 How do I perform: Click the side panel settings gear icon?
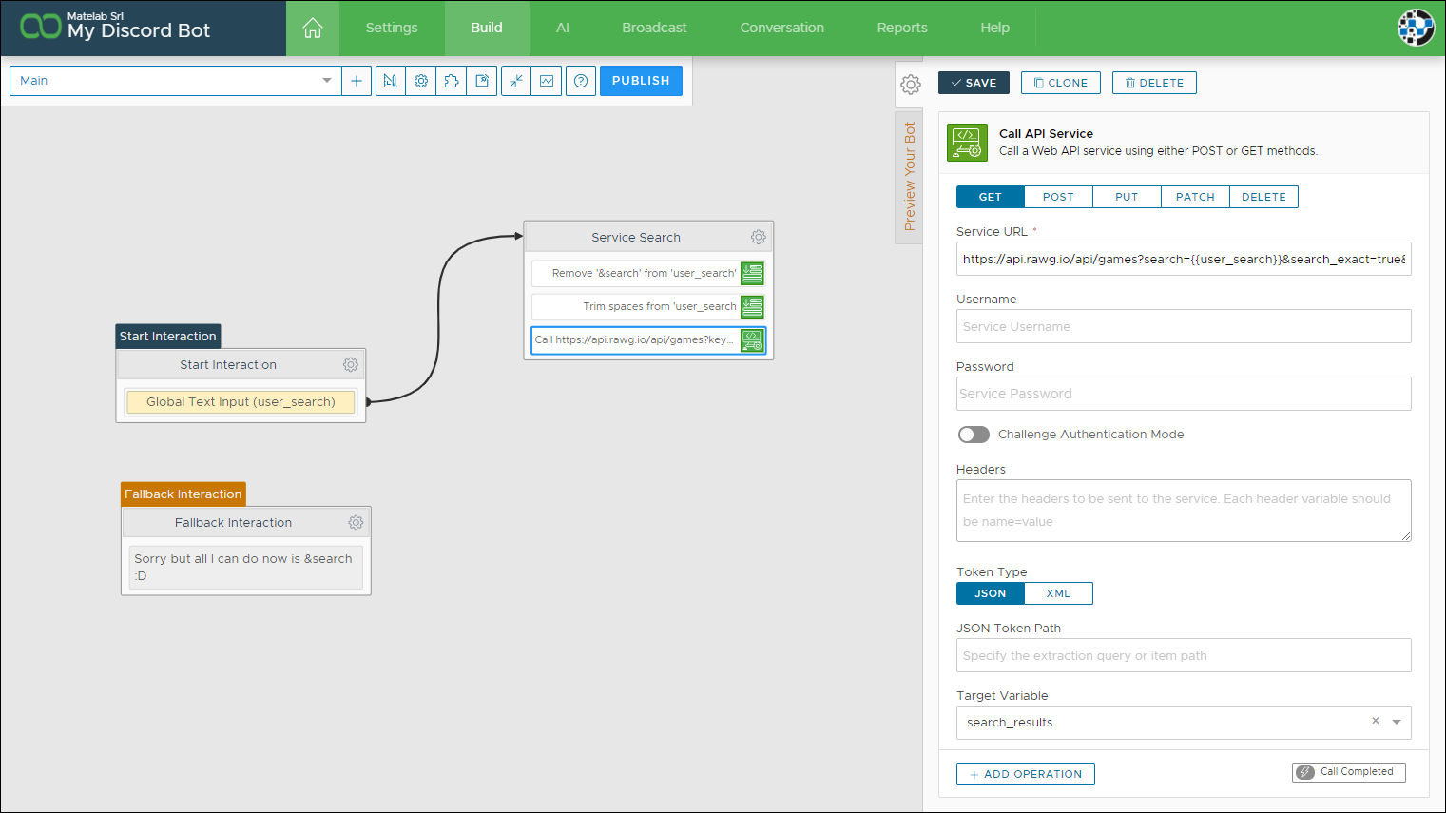(910, 85)
